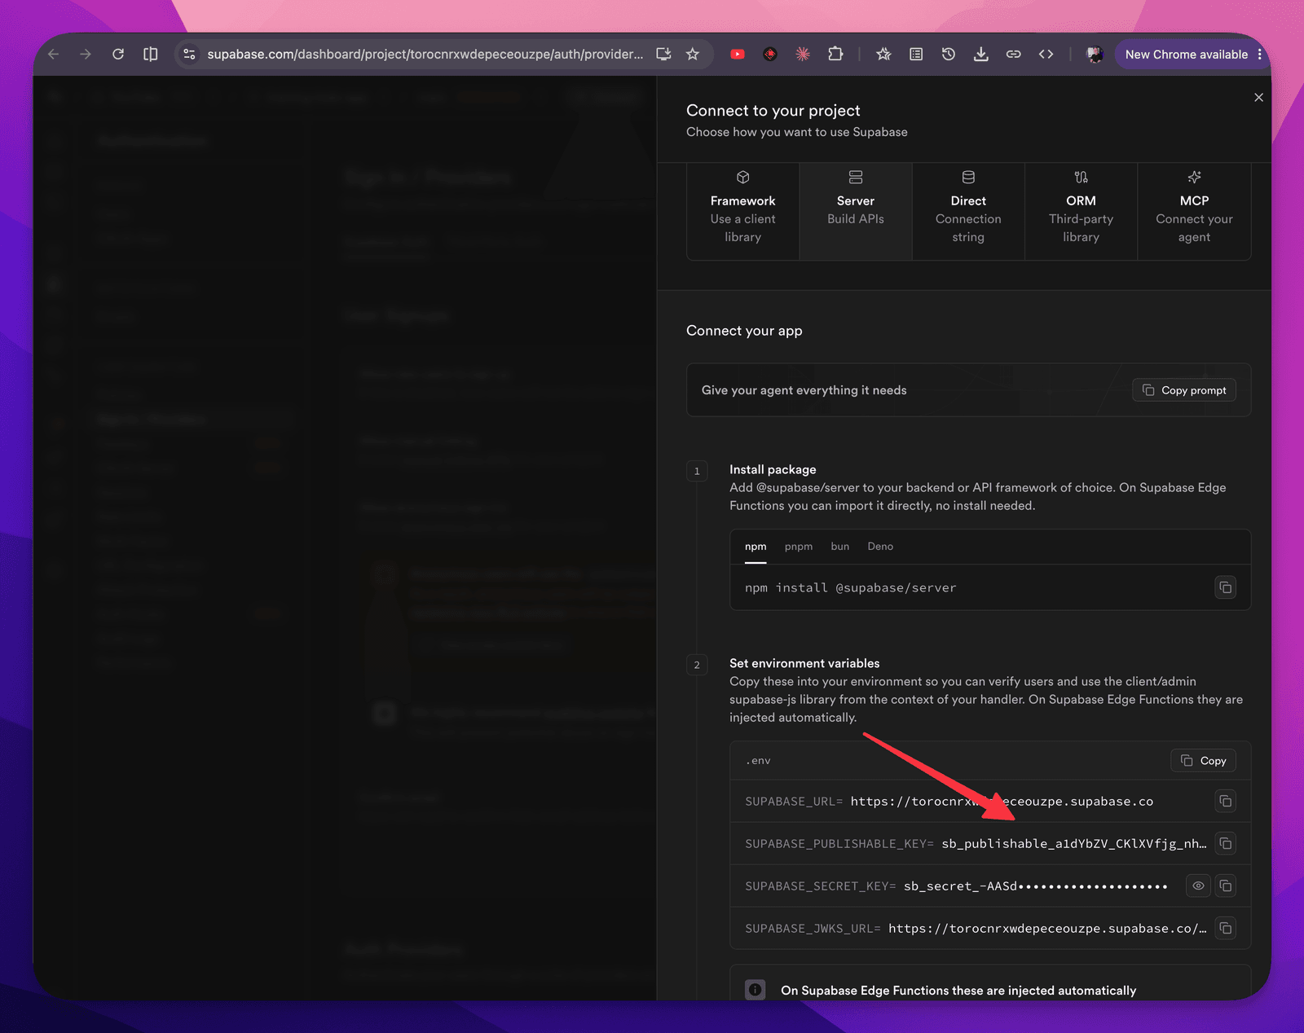Viewport: 1304px width, 1033px height.
Task: Open the Chrome extensions puzzle icon
Action: [835, 54]
